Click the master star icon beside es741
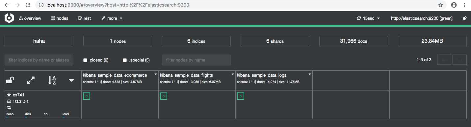This screenshot has height=127, width=471. (9, 95)
